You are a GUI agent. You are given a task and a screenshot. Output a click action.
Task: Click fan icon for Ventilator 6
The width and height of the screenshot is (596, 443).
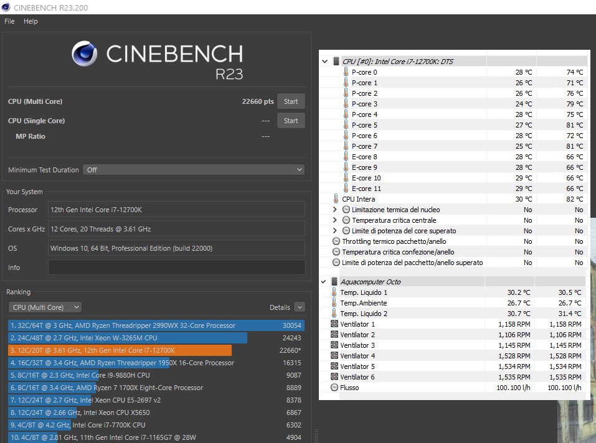tap(334, 377)
